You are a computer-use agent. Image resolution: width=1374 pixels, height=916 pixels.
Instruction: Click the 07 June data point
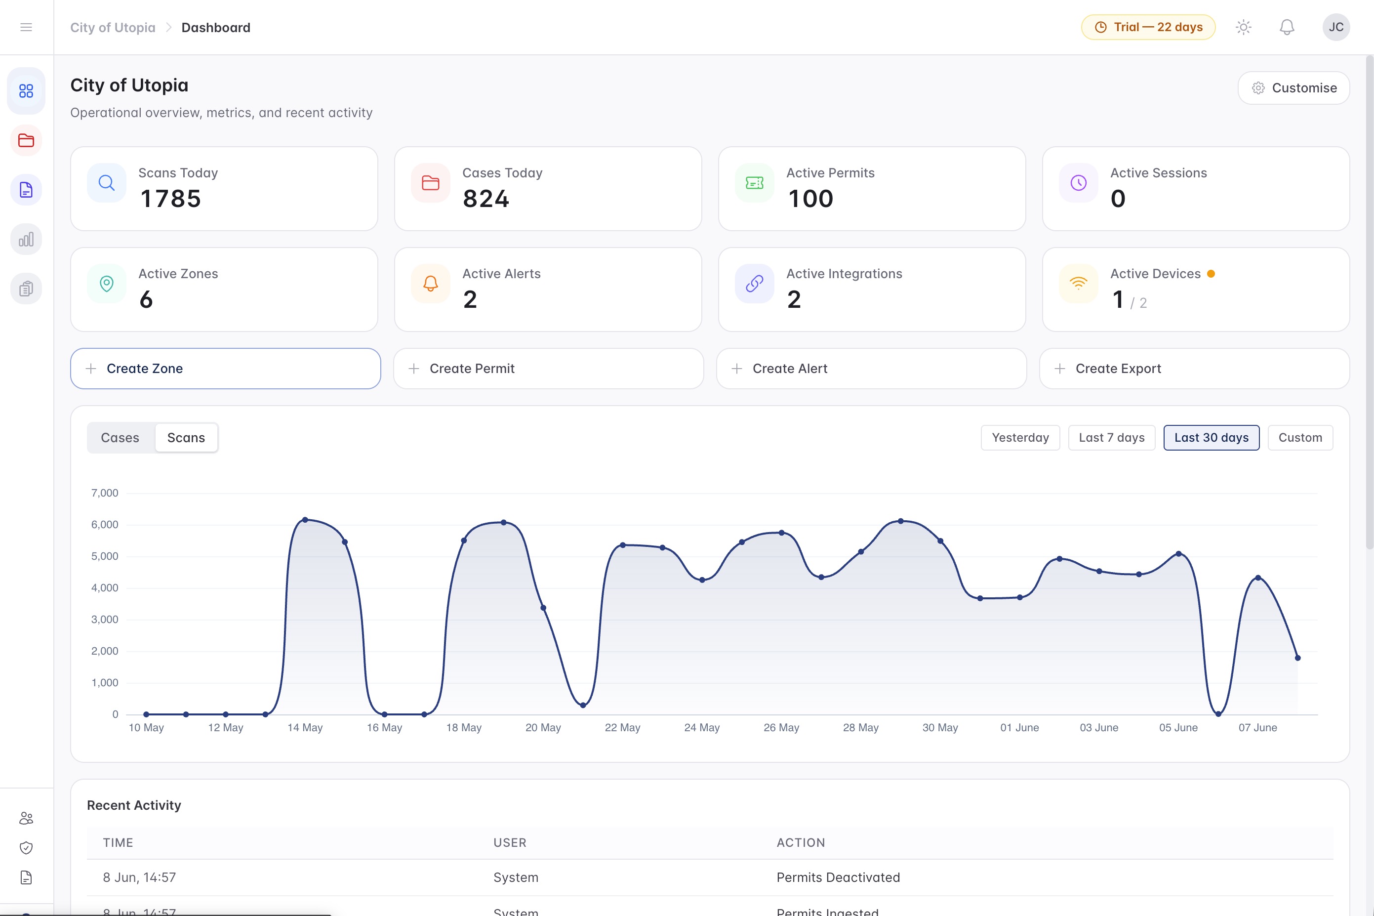pos(1257,578)
